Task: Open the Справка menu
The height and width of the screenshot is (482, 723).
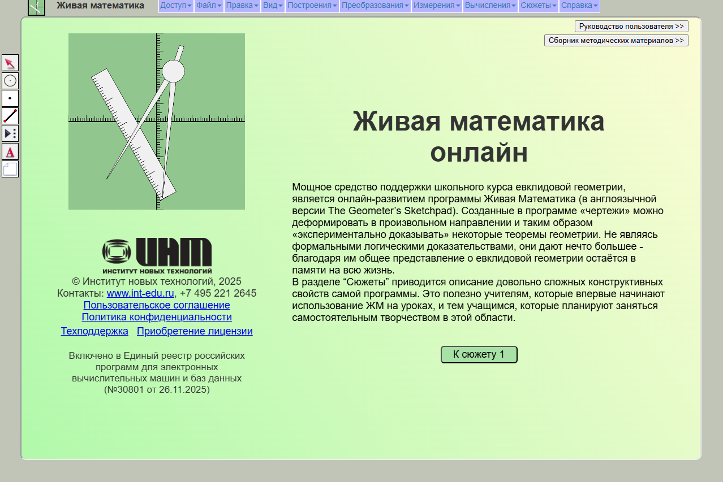Action: 579,6
